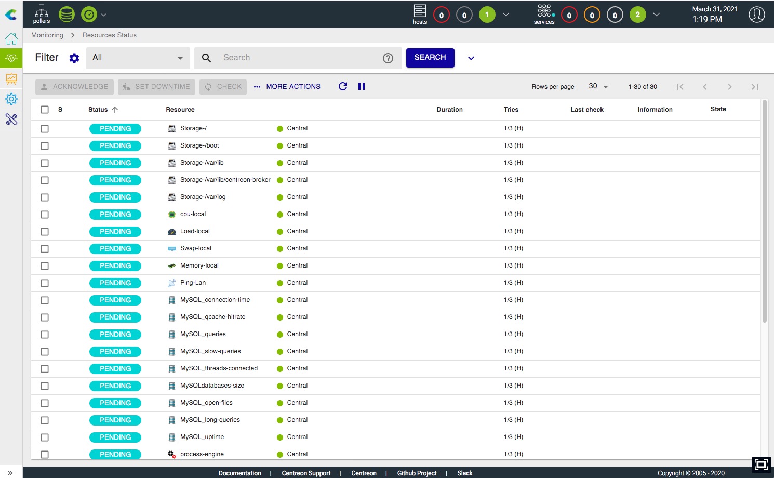Open the Configuration gear in sidebar
This screenshot has width=774, height=478.
coord(11,99)
